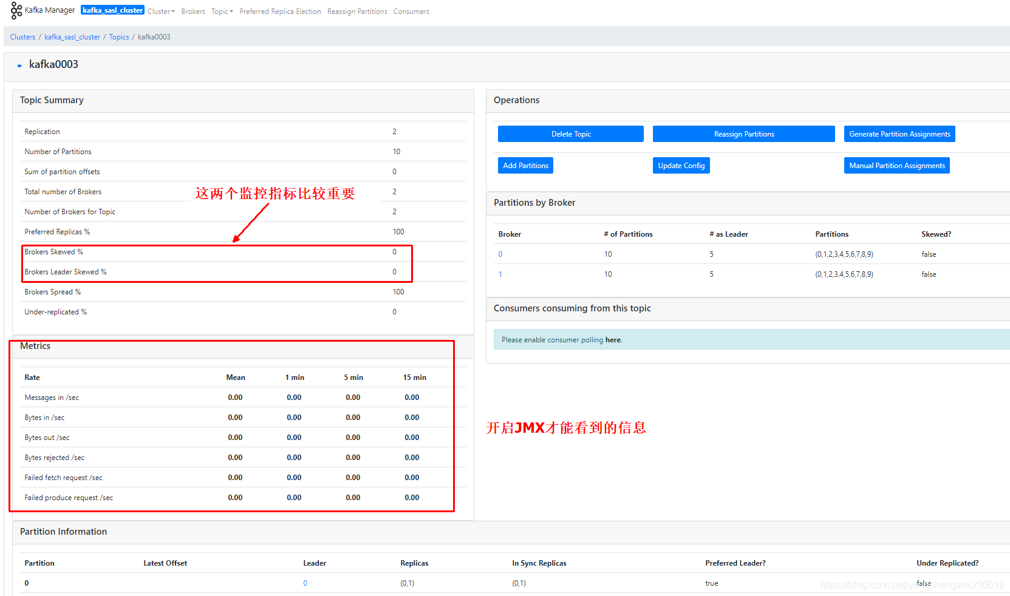Open the Update Config button
The width and height of the screenshot is (1010, 596).
(x=681, y=166)
